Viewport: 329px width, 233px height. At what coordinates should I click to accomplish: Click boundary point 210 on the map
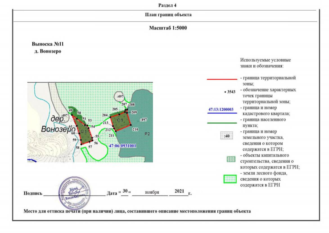coord(135,129)
